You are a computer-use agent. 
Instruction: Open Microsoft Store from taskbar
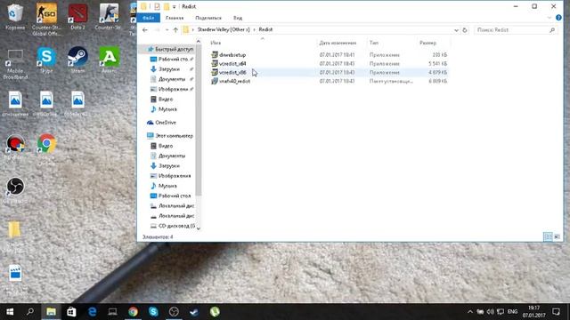point(71,312)
